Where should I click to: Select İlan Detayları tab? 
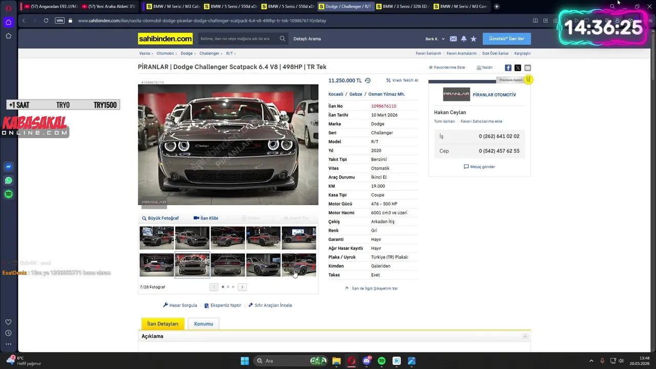(x=162, y=324)
